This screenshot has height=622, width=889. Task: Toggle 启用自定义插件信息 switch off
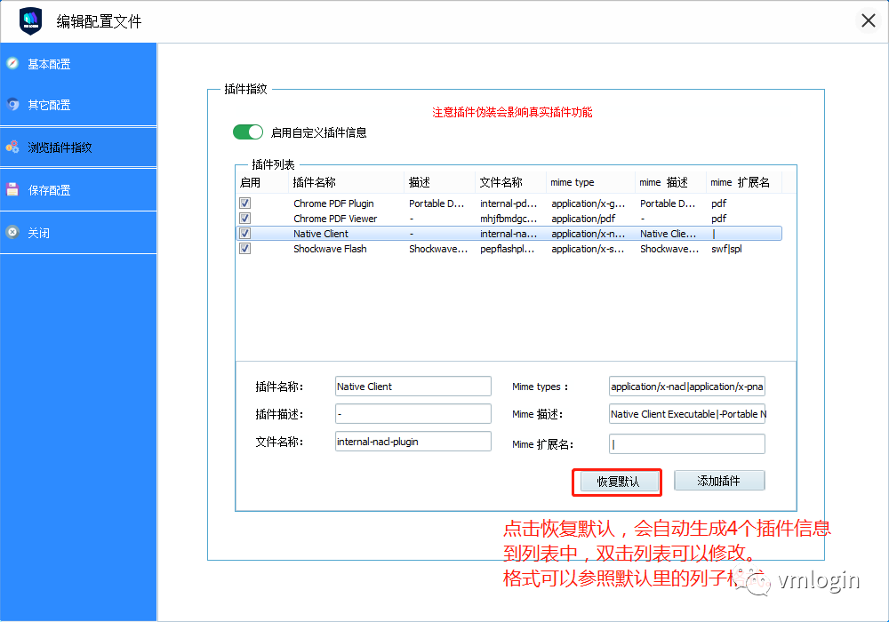248,132
